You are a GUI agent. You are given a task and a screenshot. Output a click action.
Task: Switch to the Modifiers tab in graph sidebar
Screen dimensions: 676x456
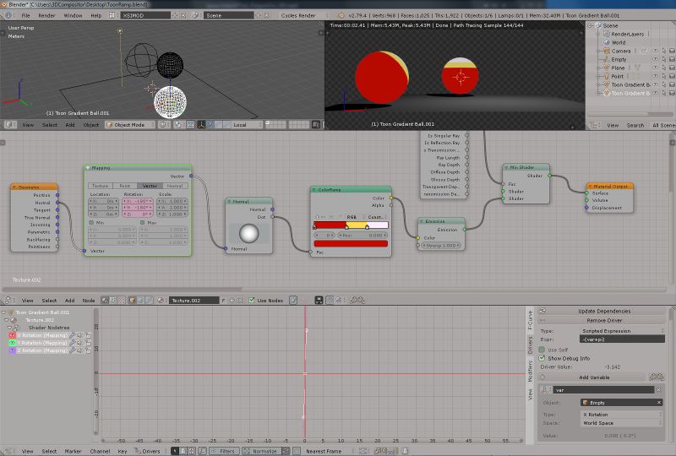click(531, 372)
